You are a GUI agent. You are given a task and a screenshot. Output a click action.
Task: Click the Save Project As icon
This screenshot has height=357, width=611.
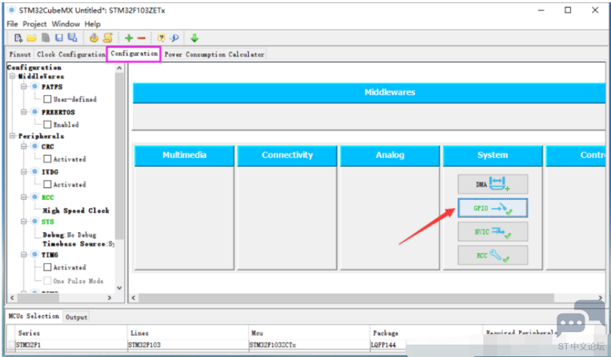pyautogui.click(x=72, y=38)
